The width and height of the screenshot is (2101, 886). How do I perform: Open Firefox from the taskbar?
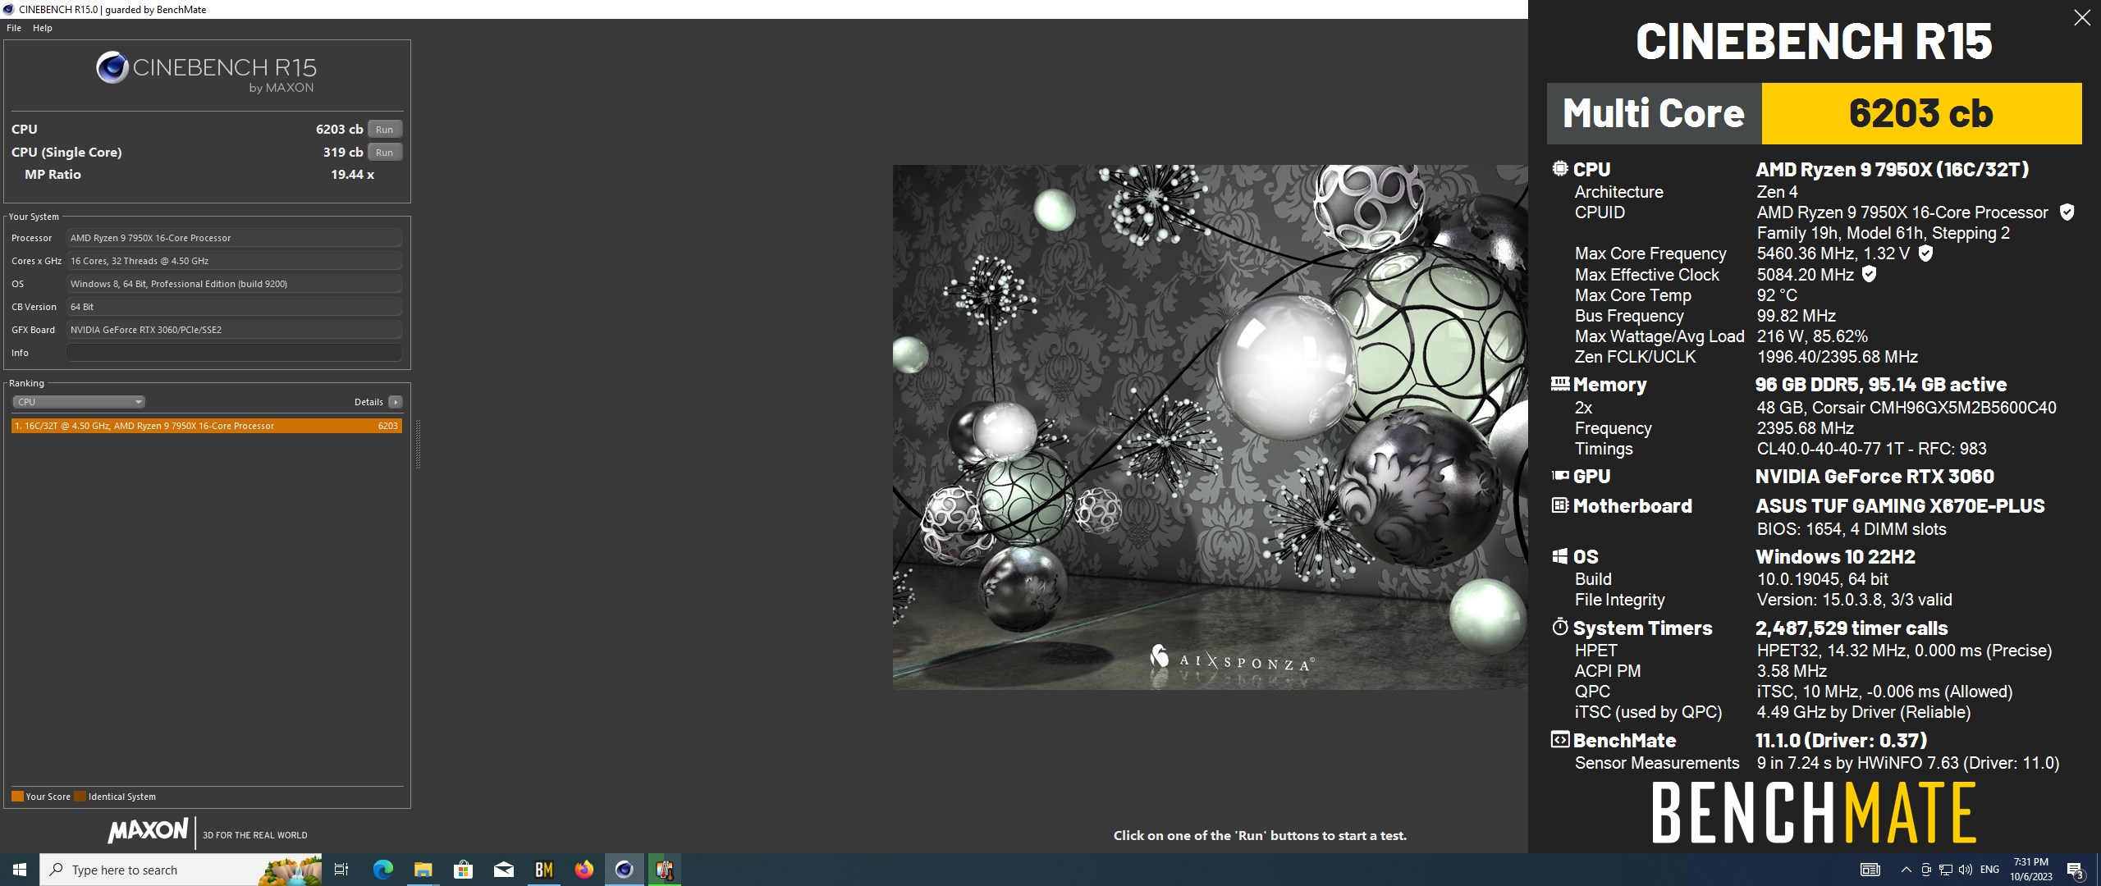(x=584, y=870)
